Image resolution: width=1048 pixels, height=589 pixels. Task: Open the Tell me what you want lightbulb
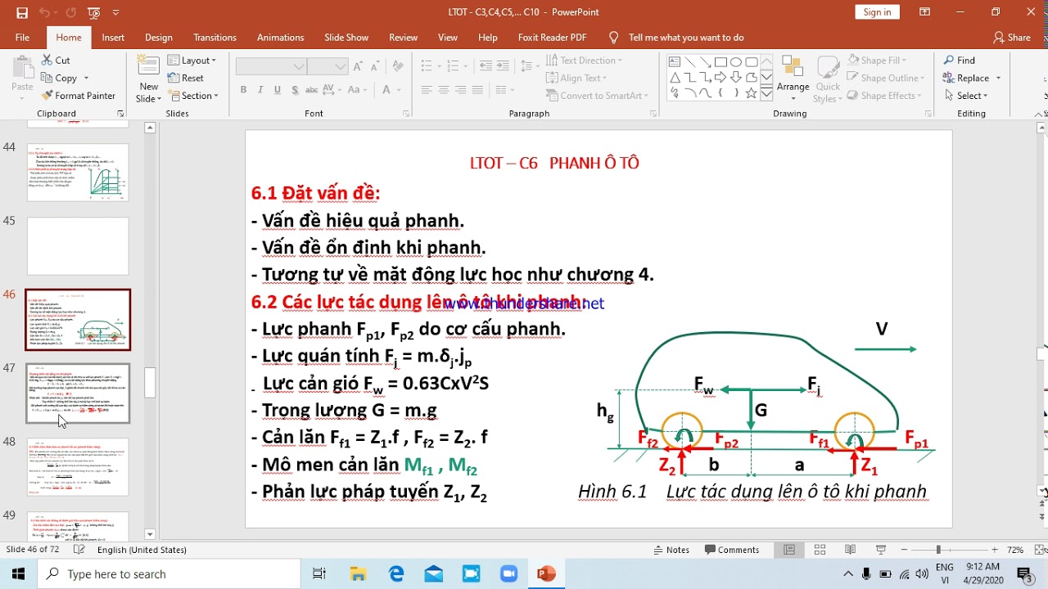click(x=614, y=38)
